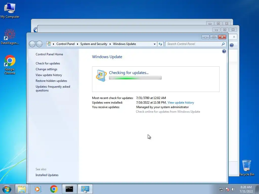The height and width of the screenshot is (194, 259).
Task: Click the date 7/31/3780 at 12:02 AM
Action: click(x=151, y=98)
